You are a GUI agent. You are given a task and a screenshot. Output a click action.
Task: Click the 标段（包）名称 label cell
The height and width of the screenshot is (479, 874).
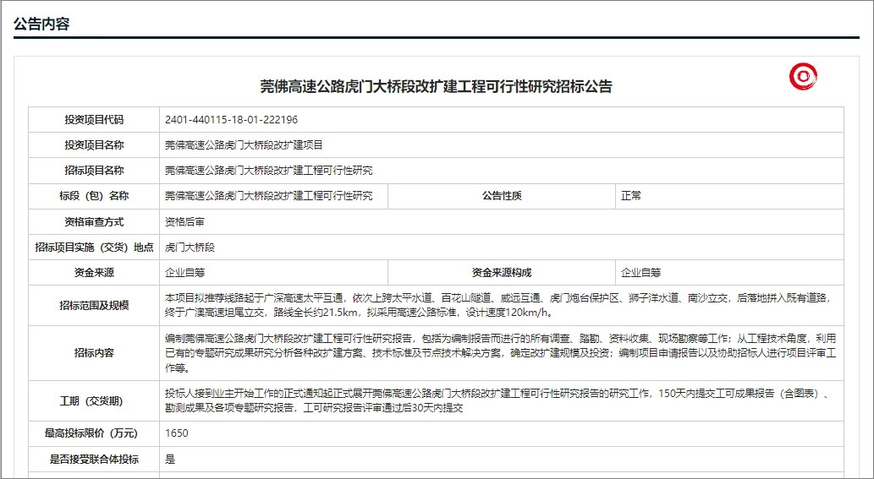click(94, 196)
